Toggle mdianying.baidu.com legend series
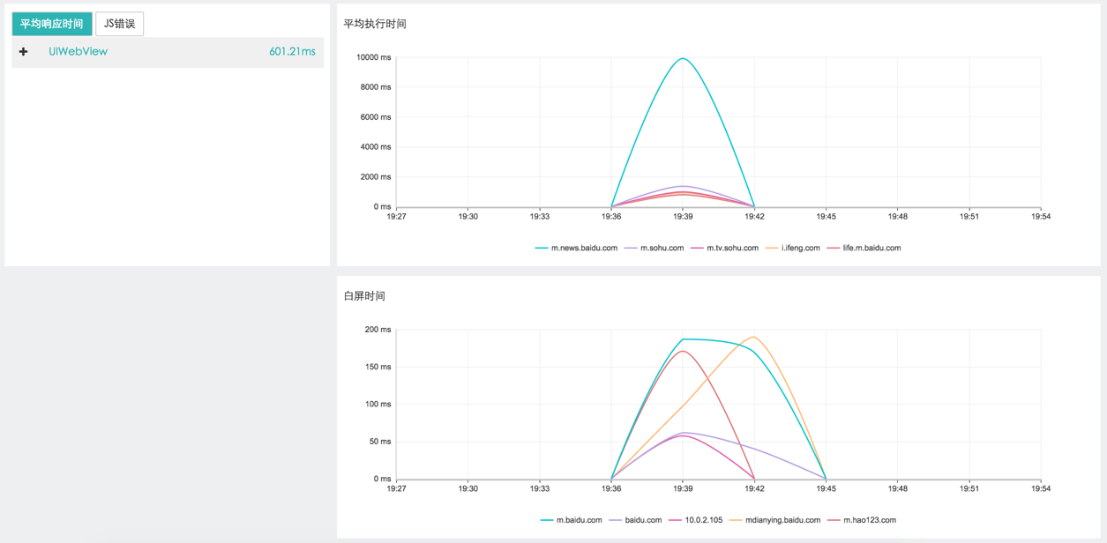 (774, 520)
